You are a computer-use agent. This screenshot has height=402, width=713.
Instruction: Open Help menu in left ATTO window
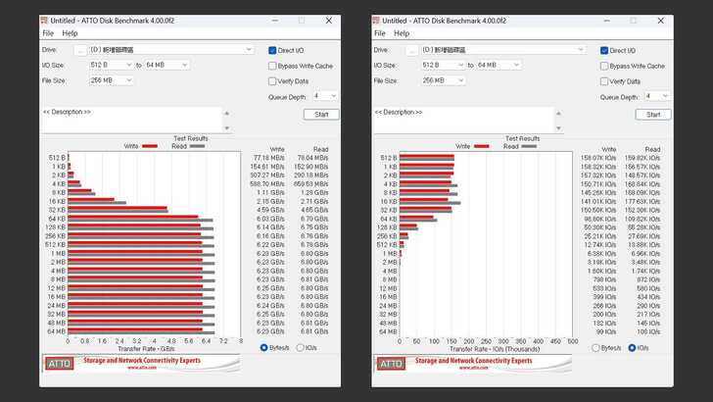(70, 33)
